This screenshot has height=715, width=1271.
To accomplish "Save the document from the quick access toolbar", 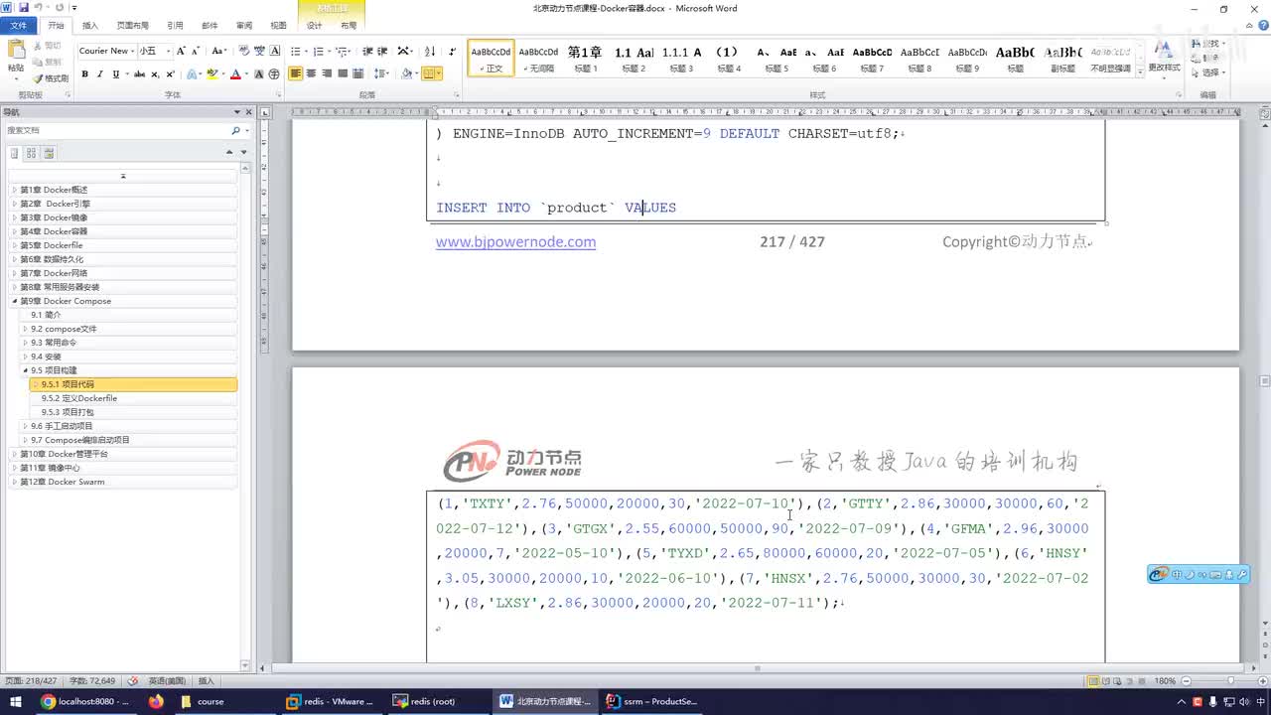I will tap(23, 8).
